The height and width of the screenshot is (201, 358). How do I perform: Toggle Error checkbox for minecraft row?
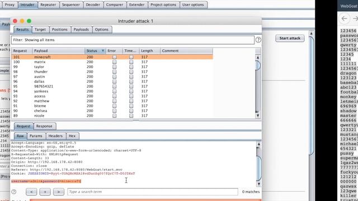pos(114,57)
